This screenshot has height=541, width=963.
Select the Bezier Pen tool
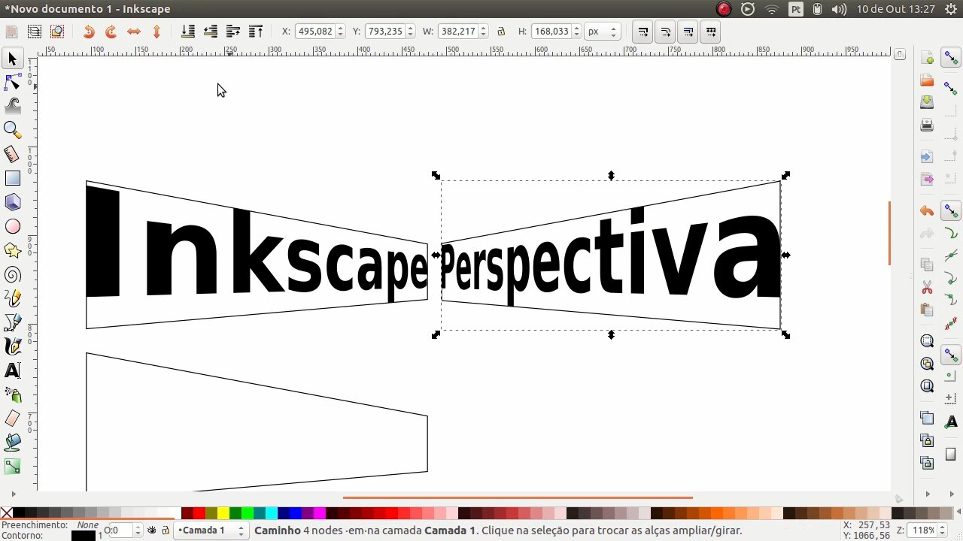(12, 322)
